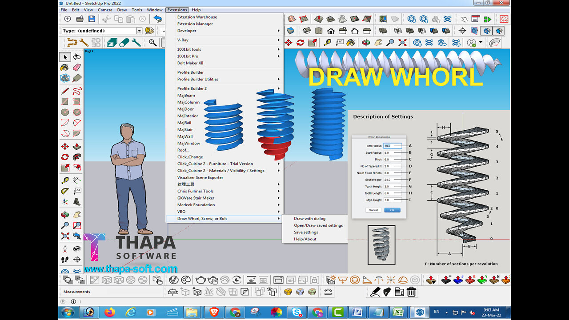Select the Walk footprints tool

[65, 260]
